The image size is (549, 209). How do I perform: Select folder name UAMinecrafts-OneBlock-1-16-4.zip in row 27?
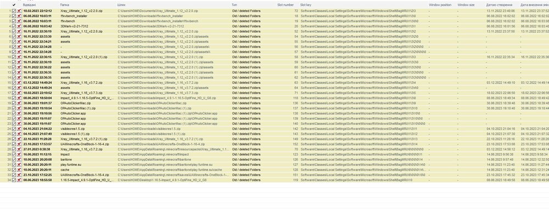tap(85, 144)
